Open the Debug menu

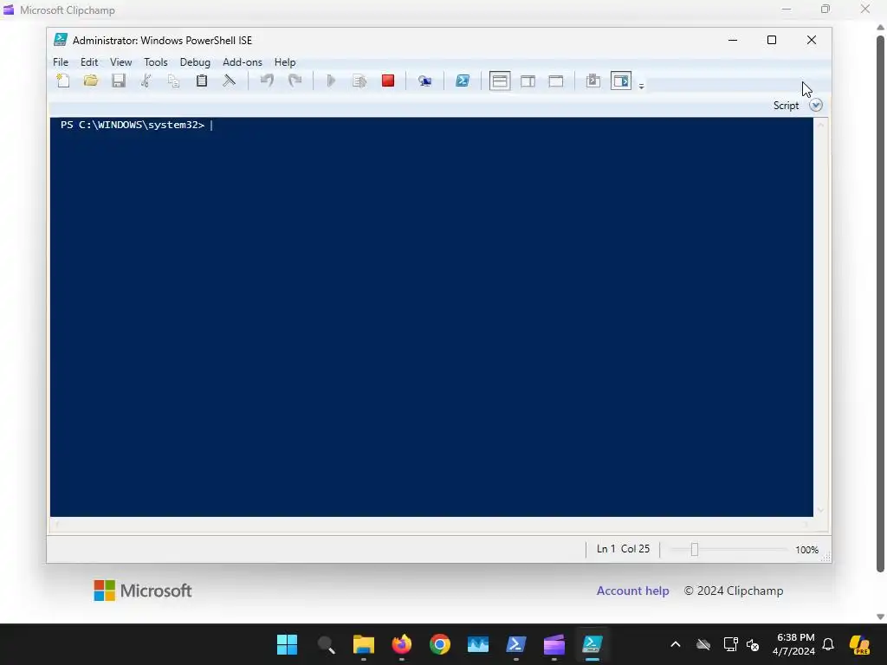click(x=195, y=62)
